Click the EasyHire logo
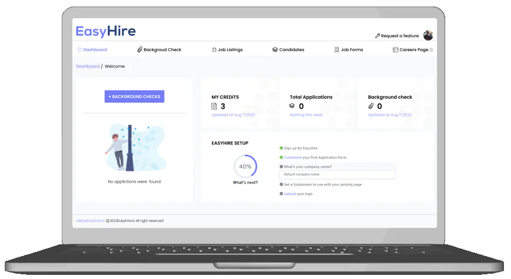Image resolution: width=511 pixels, height=279 pixels. 106,31
